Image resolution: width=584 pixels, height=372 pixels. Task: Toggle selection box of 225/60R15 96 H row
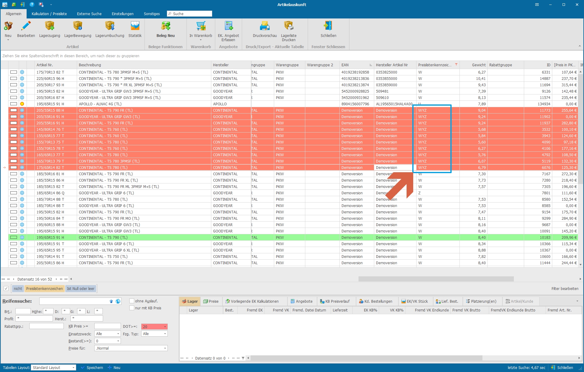[14, 78]
